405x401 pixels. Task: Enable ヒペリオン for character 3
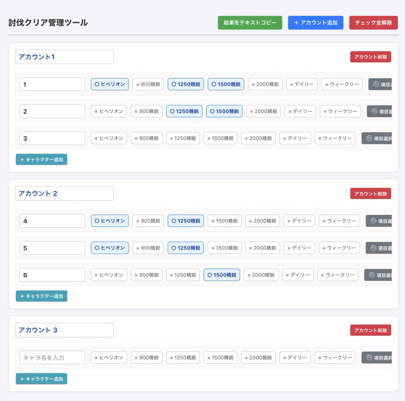click(x=109, y=138)
